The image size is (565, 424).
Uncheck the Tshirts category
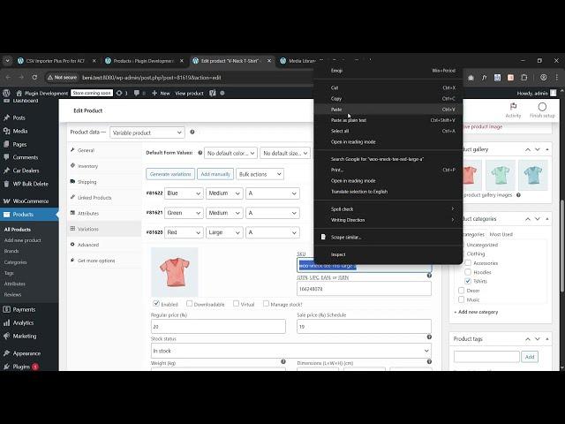[x=468, y=281]
